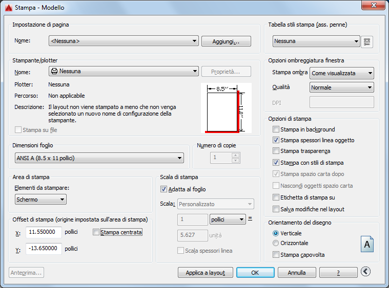Click the Proprietà... button
This screenshot has width=389, height=288.
(x=226, y=72)
